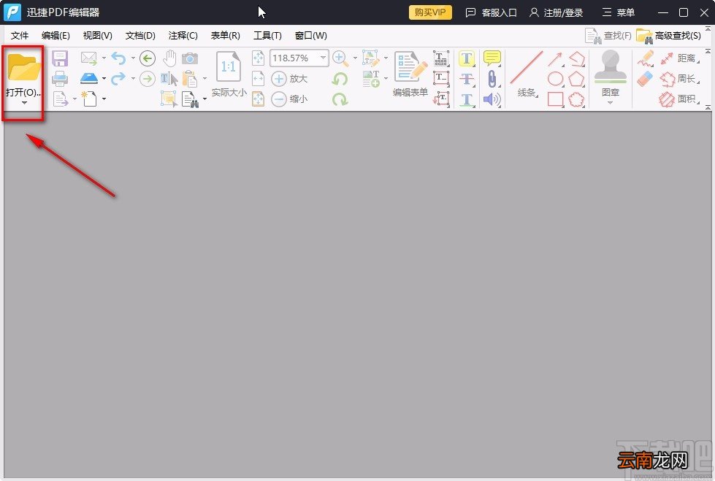Image resolution: width=715 pixels, height=481 pixels.
Task: Select the strikethrough text T tool
Action: click(467, 78)
